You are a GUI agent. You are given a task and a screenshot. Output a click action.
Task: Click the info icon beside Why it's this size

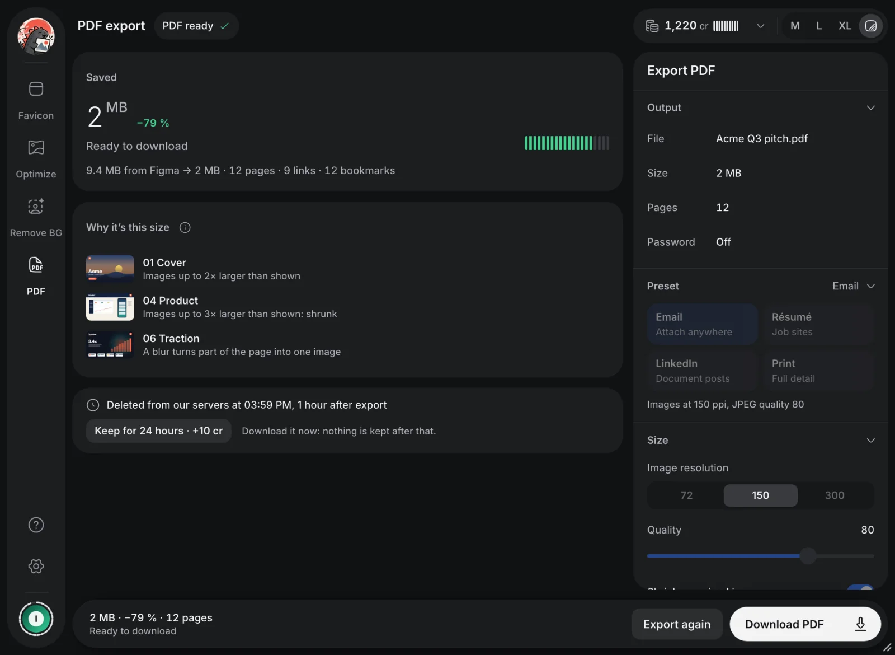coord(185,227)
